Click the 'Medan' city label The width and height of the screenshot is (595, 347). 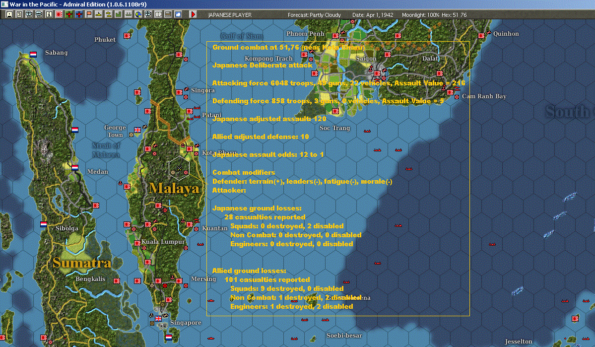coord(98,172)
